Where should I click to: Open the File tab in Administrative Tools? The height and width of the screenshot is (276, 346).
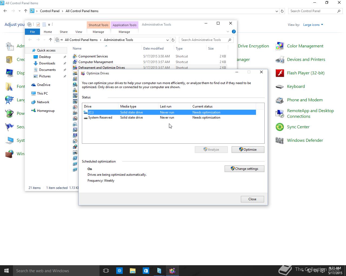pyautogui.click(x=32, y=32)
